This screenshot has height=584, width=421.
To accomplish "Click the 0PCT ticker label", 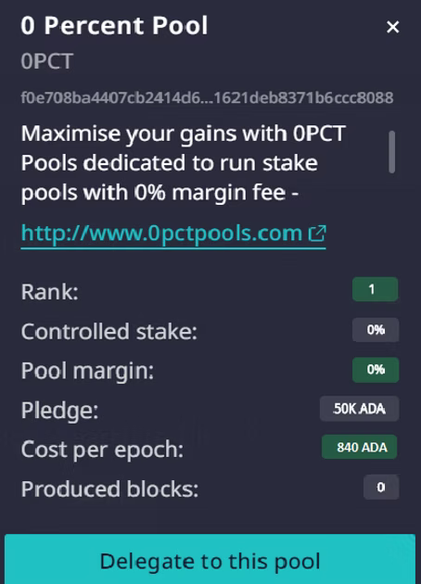I will 47,61.
